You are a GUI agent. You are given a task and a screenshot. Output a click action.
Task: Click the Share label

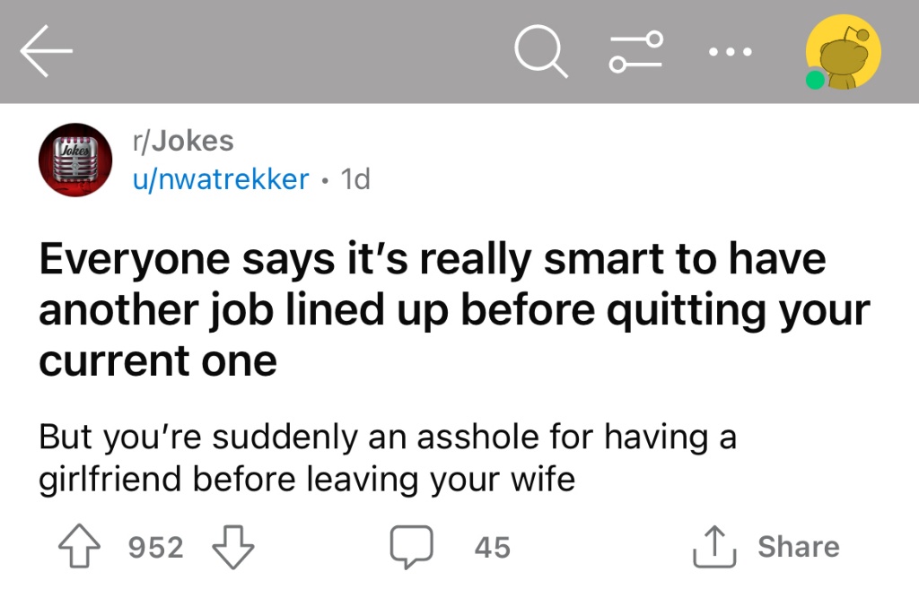(798, 547)
